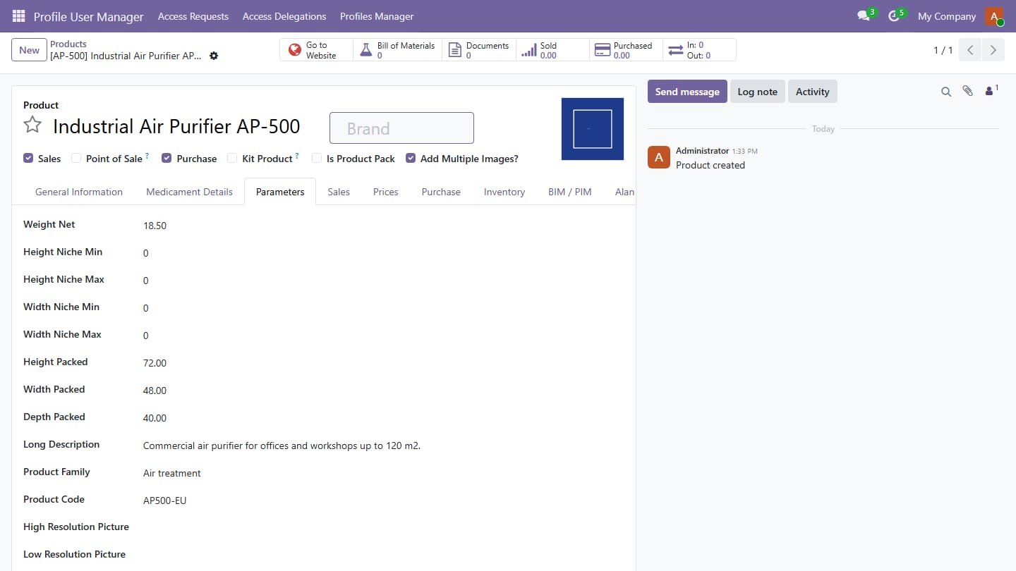The image size is (1016, 571).
Task: Click the attachments paperclip icon
Action: (967, 91)
